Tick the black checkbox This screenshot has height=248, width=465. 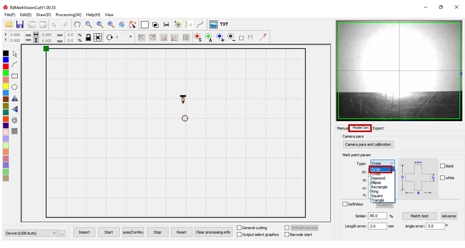pyautogui.click(x=442, y=166)
